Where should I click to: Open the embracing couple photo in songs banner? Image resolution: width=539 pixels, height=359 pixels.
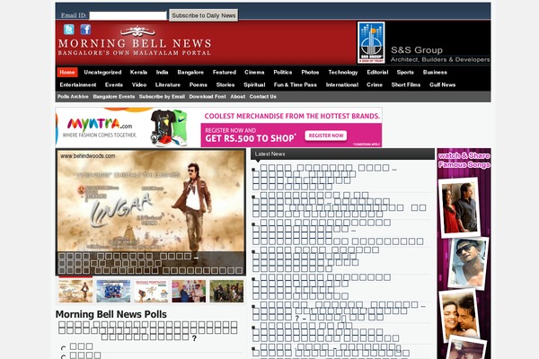459,315
